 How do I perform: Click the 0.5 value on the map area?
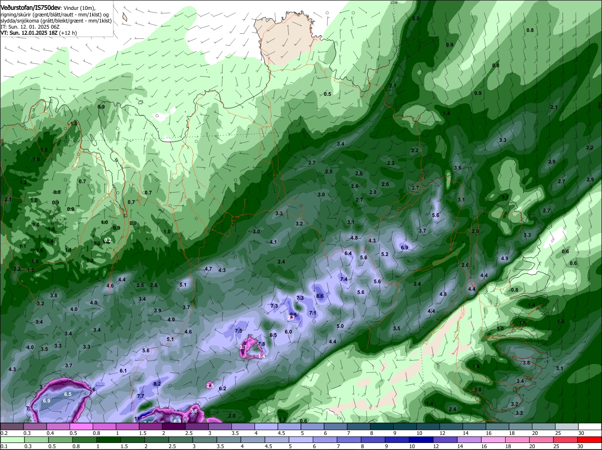(x=327, y=94)
